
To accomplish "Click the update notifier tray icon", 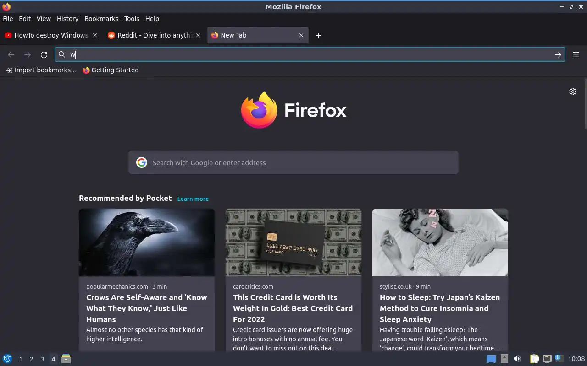I will [x=559, y=358].
